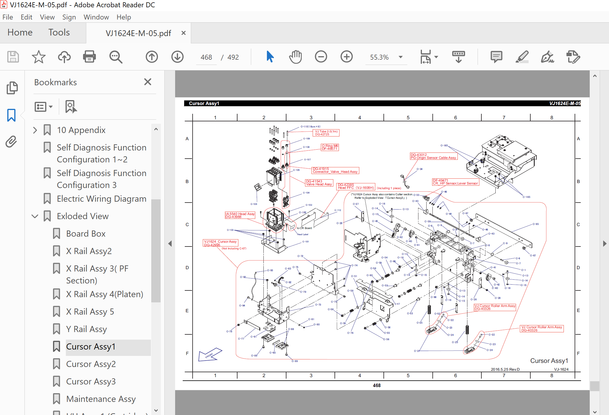Click the page number field 468
This screenshot has height=415, width=609.
pyautogui.click(x=206, y=57)
